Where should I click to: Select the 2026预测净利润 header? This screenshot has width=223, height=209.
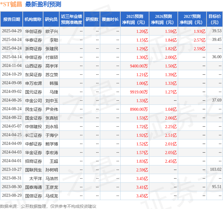click(x=163, y=19)
